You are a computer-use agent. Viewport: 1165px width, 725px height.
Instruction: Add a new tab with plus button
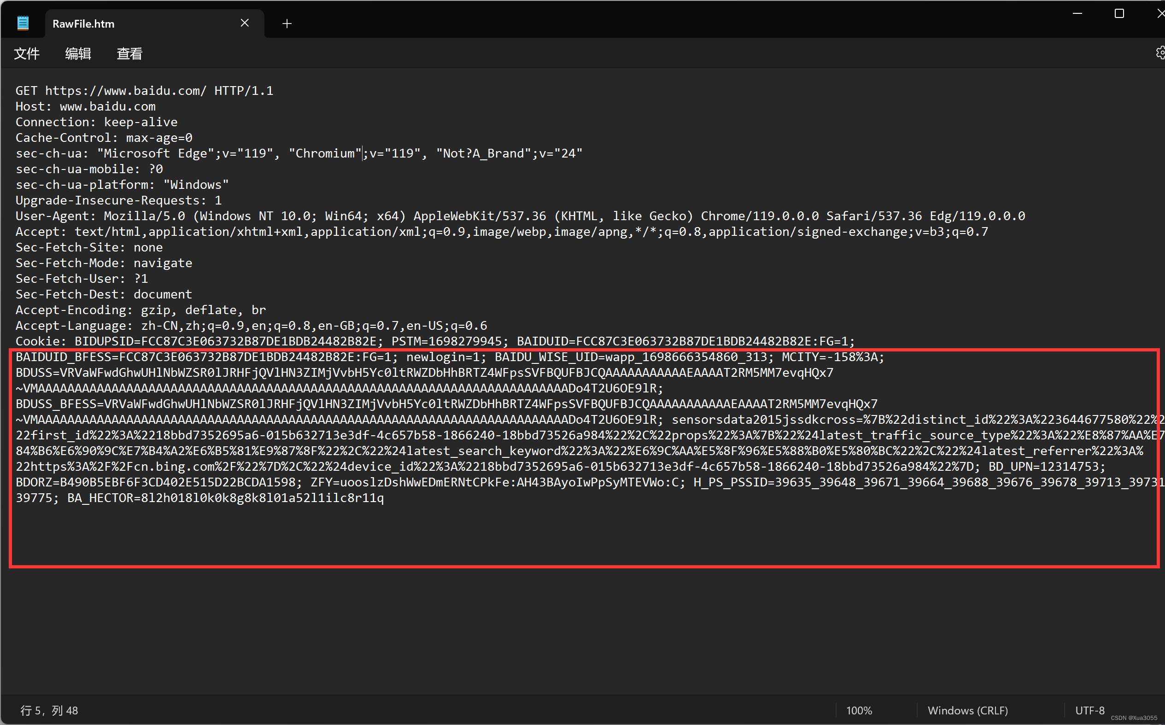[287, 23]
